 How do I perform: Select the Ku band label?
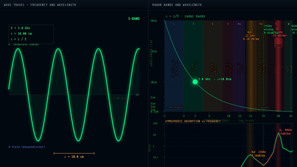pos(239,24)
